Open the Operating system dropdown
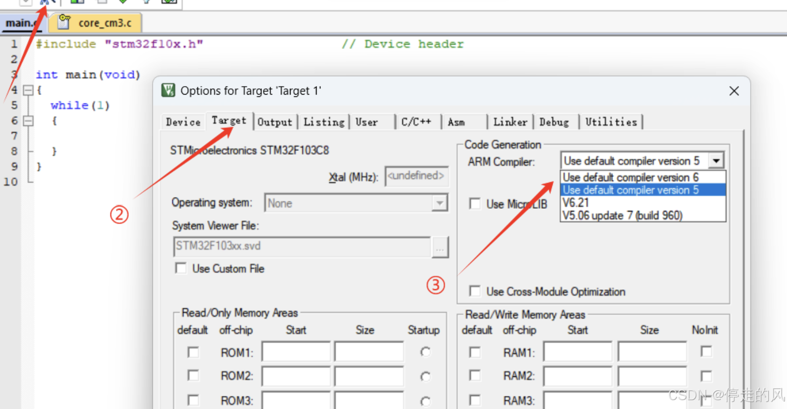 click(x=356, y=203)
